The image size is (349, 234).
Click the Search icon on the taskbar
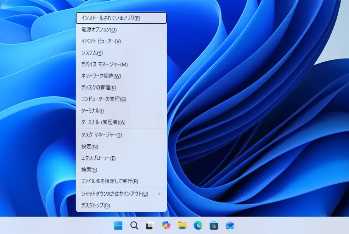click(x=134, y=226)
